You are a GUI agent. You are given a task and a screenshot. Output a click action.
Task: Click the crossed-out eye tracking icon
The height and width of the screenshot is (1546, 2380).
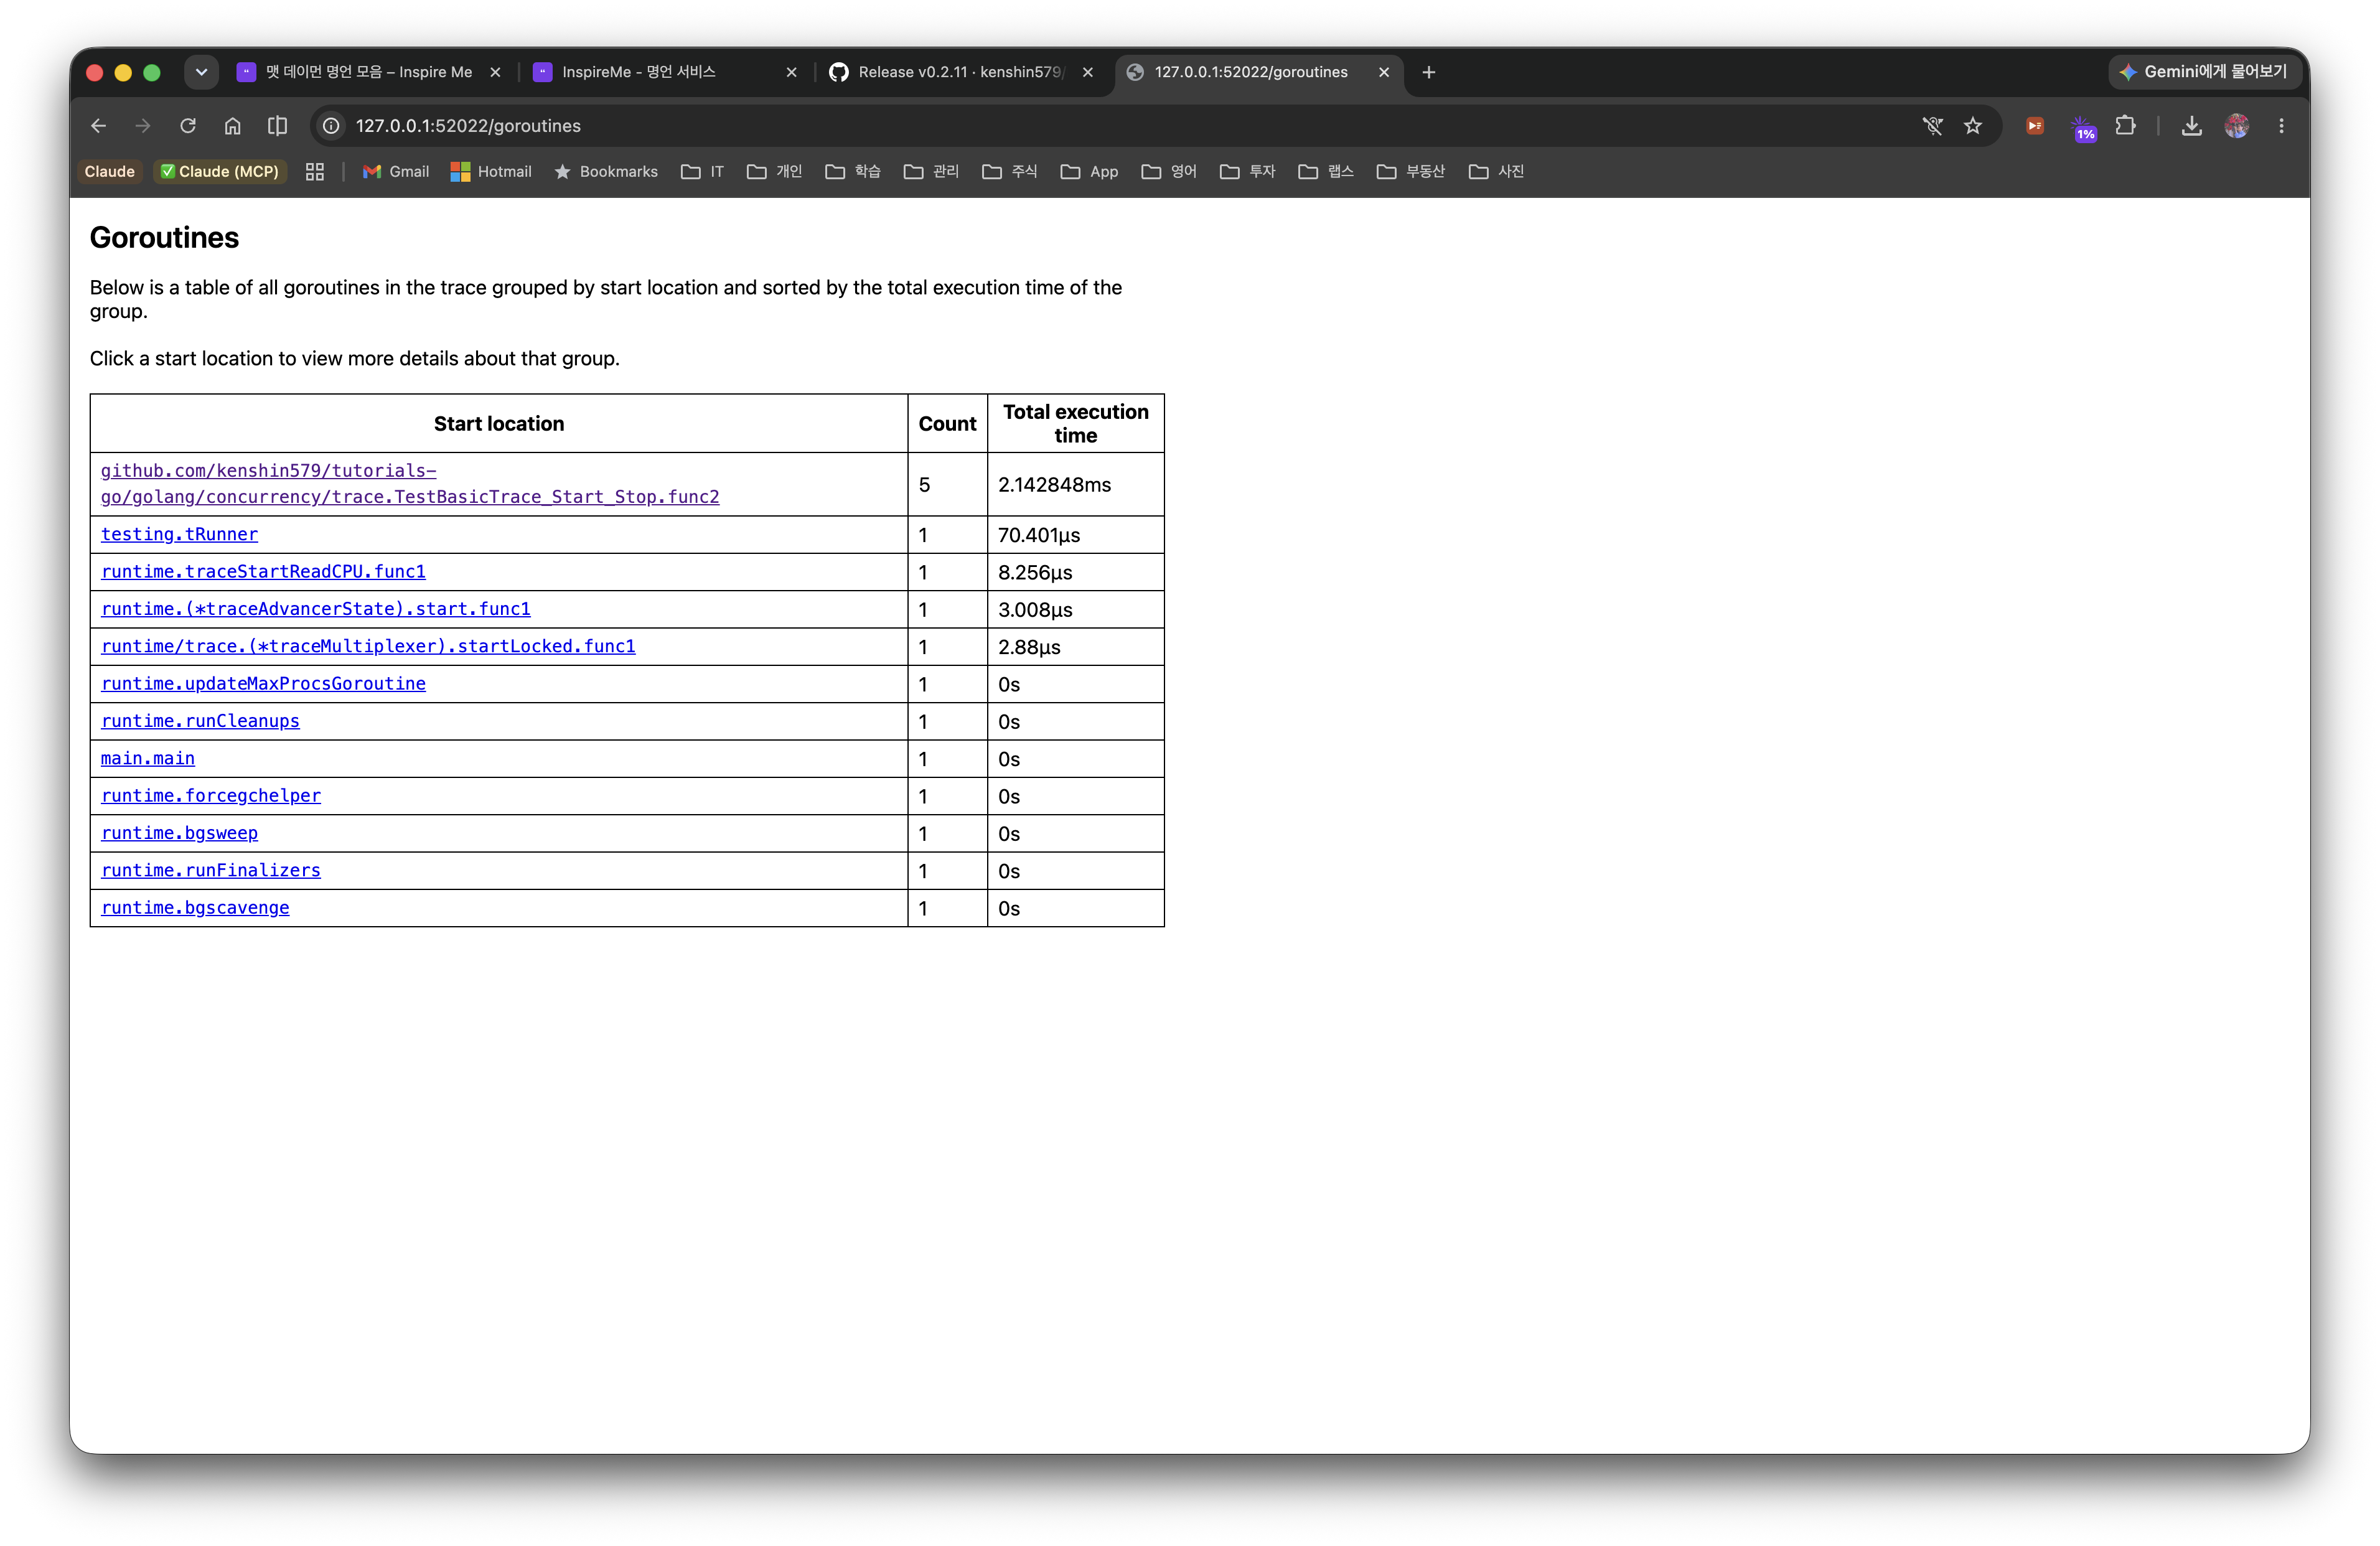(1932, 126)
